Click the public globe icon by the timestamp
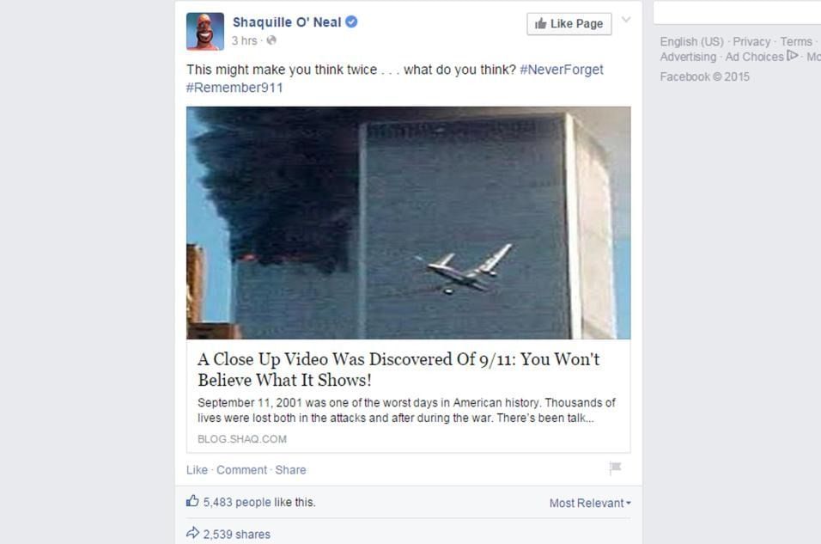Image resolution: width=821 pixels, height=544 pixels. pos(271,40)
